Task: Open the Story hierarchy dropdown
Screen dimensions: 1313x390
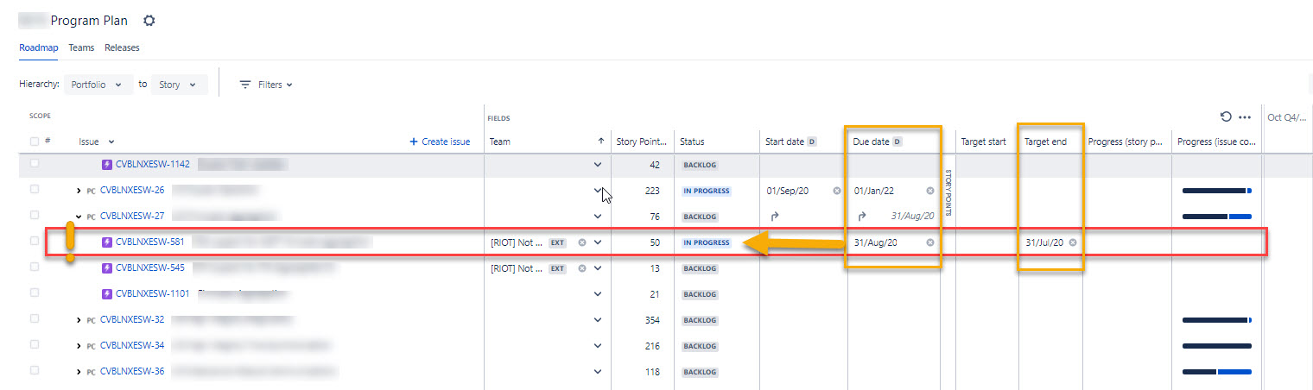Action: tap(180, 85)
